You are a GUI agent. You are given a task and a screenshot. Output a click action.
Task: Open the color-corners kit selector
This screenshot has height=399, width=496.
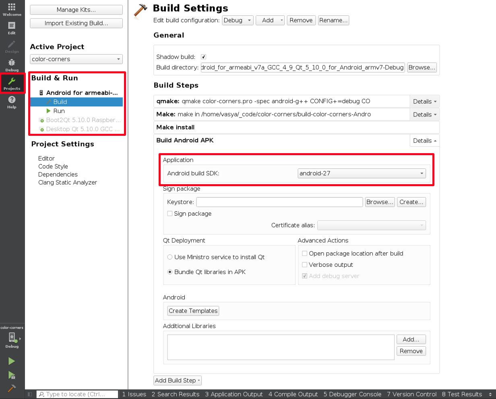(x=12, y=337)
